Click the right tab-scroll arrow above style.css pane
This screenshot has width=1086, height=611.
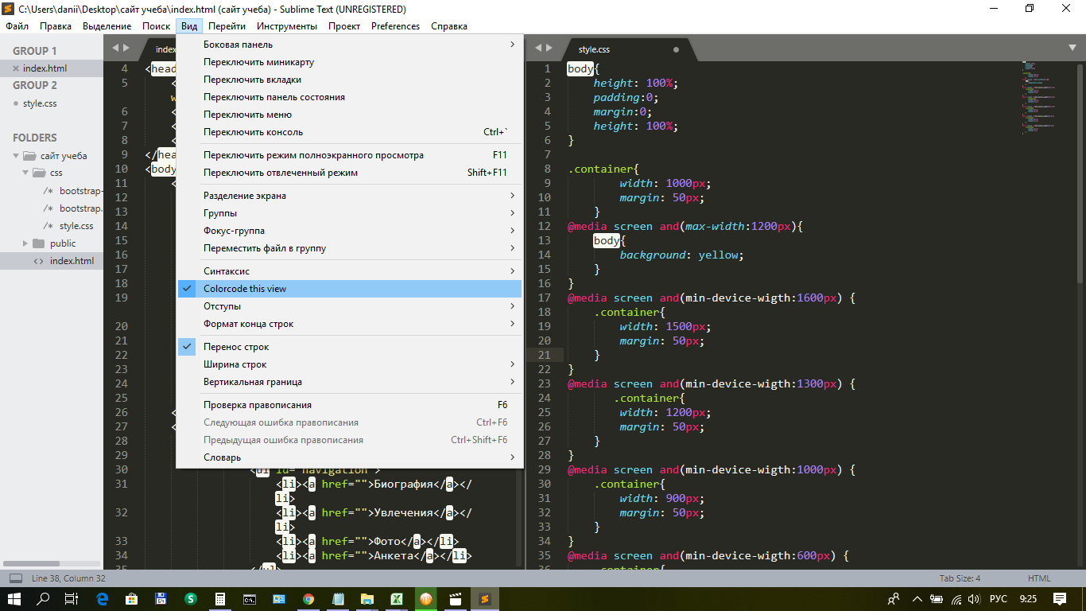point(549,48)
